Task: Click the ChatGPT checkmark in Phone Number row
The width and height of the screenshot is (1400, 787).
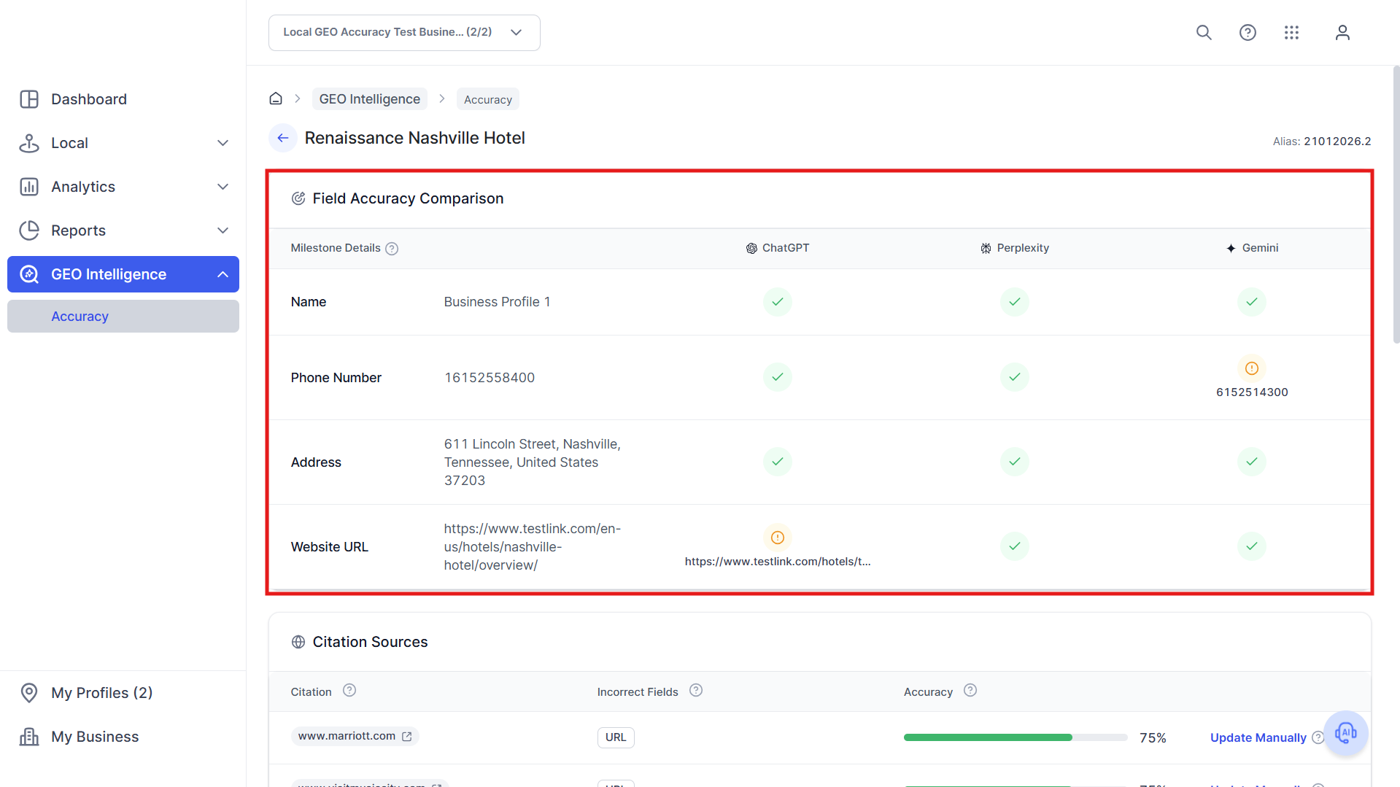Action: [x=778, y=377]
